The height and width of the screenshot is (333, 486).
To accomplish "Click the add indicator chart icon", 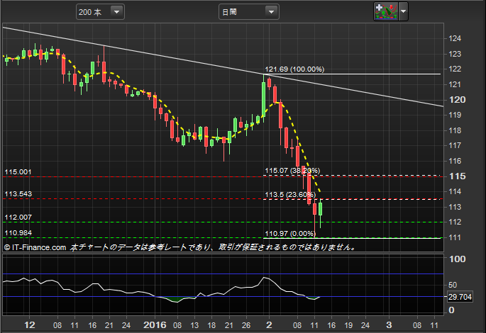I will point(386,11).
